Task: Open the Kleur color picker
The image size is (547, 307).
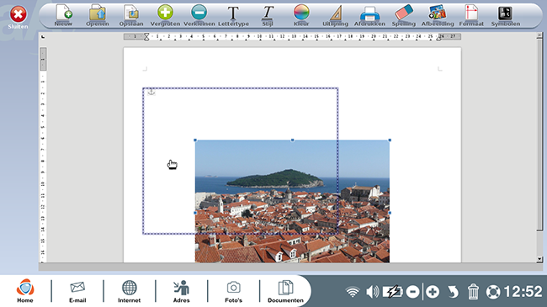Action: pyautogui.click(x=301, y=15)
